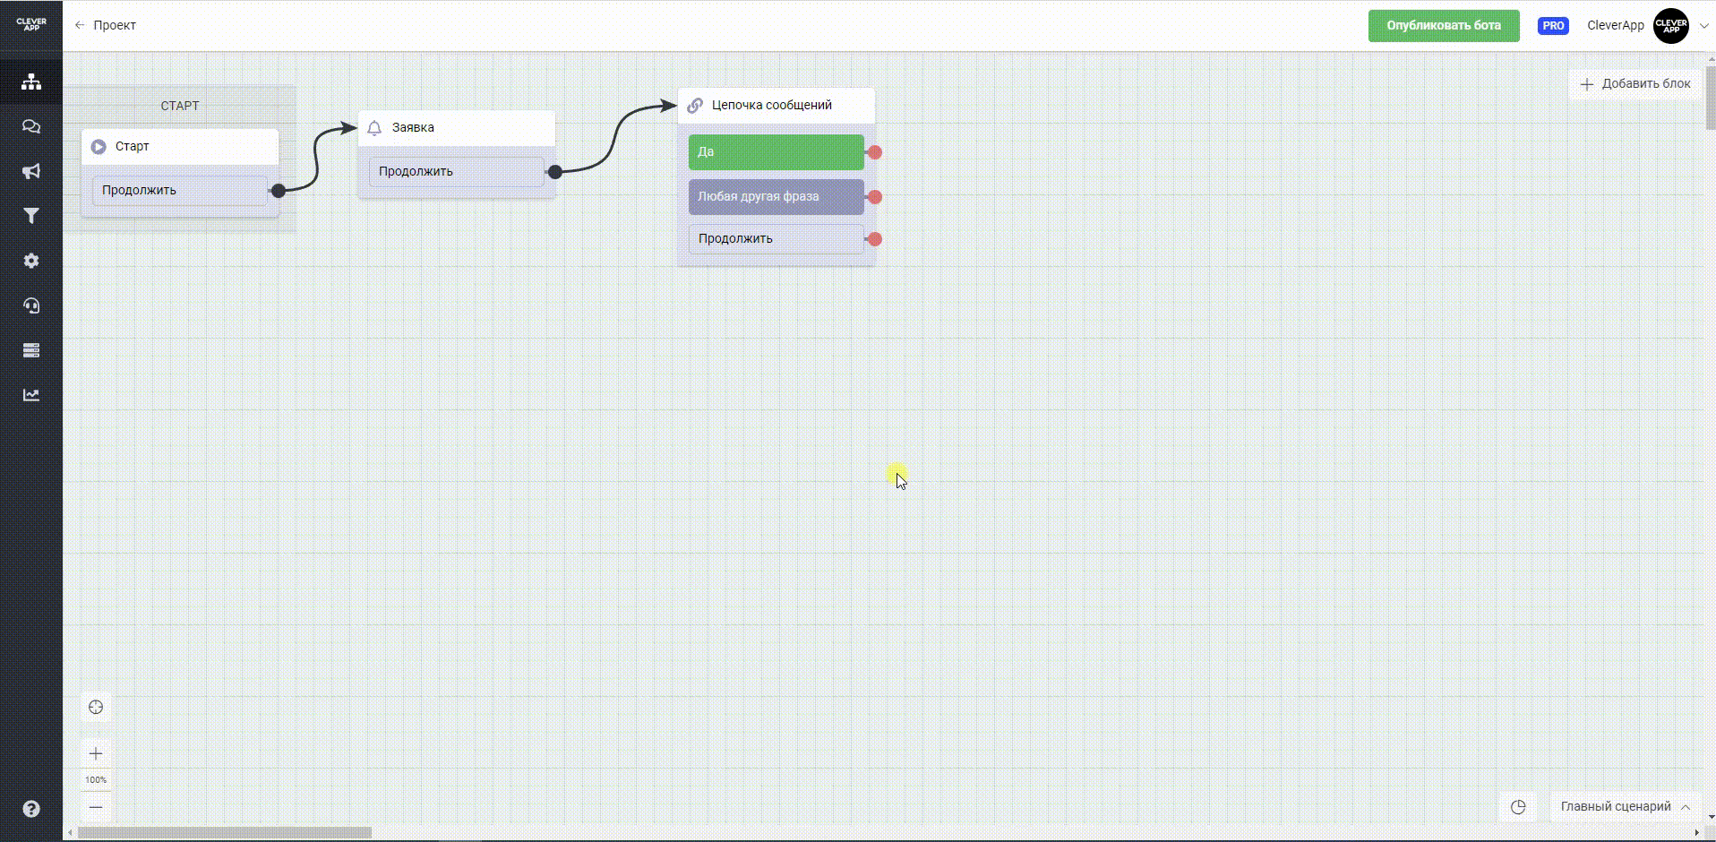Center the canvas with the target icon
Viewport: 1716px width, 842px height.
pos(96,707)
